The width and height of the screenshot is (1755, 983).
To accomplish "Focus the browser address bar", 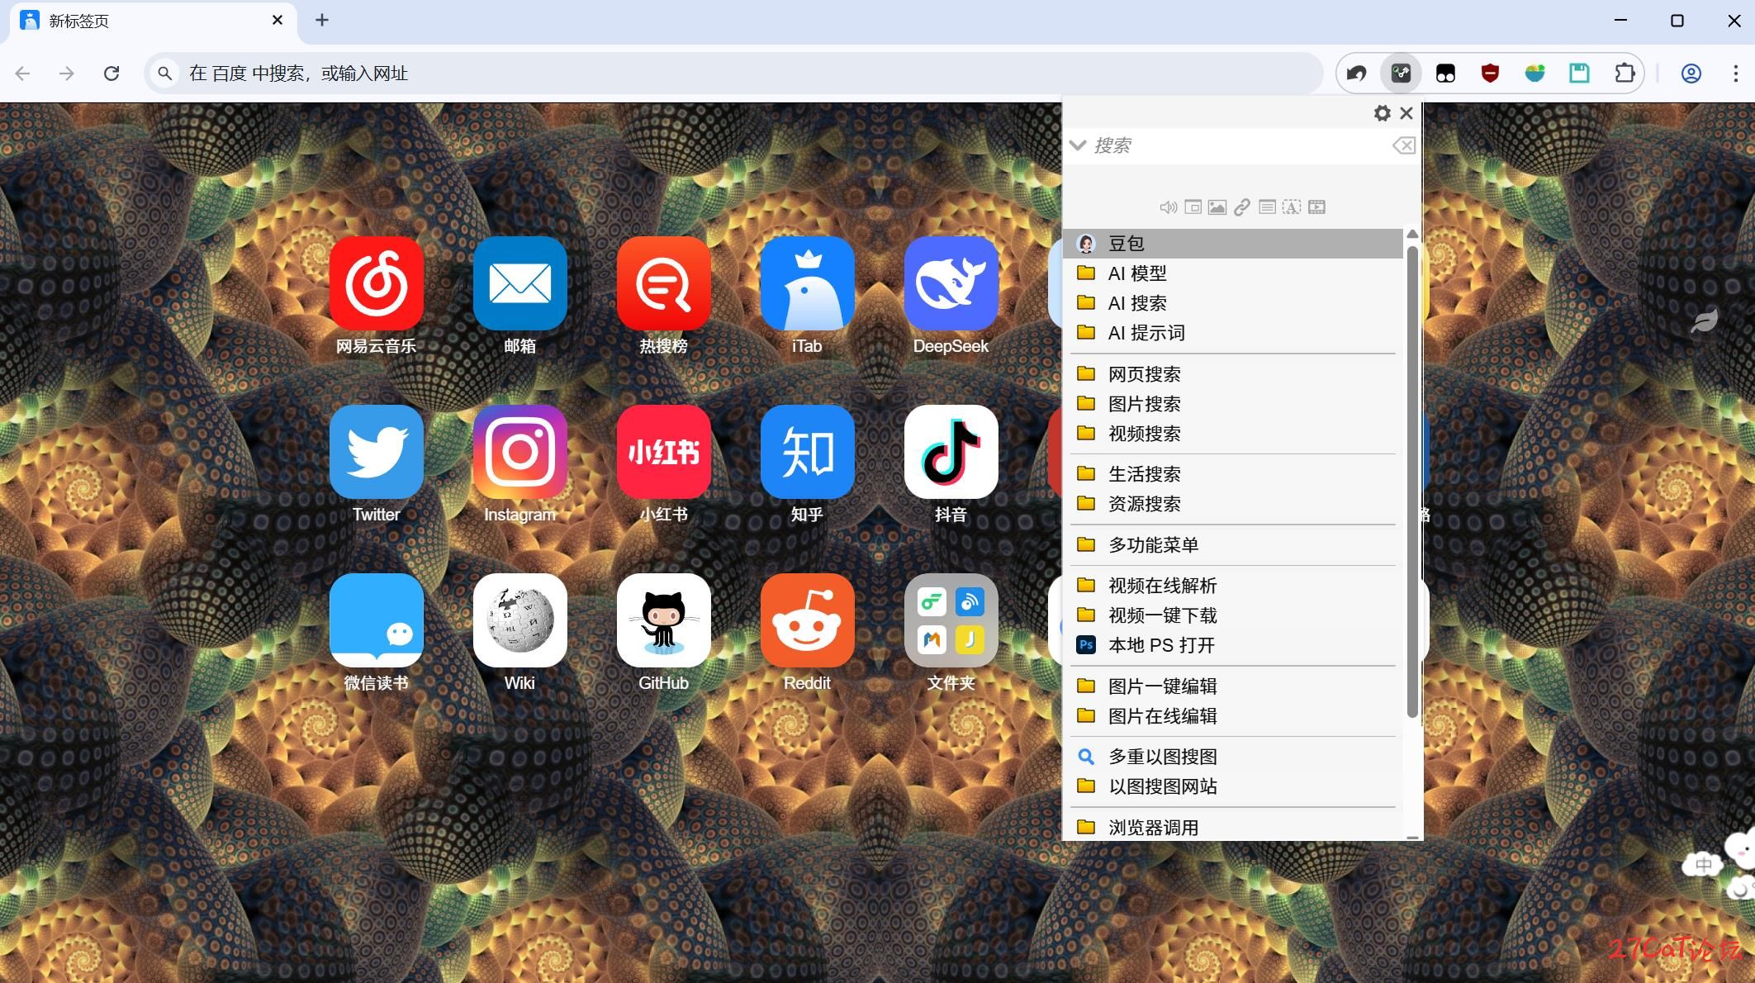I will pos(733,74).
